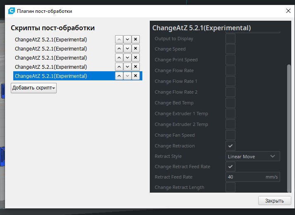Move the first ChangeAtZ script down
This screenshot has width=295, height=215.
click(x=127, y=40)
